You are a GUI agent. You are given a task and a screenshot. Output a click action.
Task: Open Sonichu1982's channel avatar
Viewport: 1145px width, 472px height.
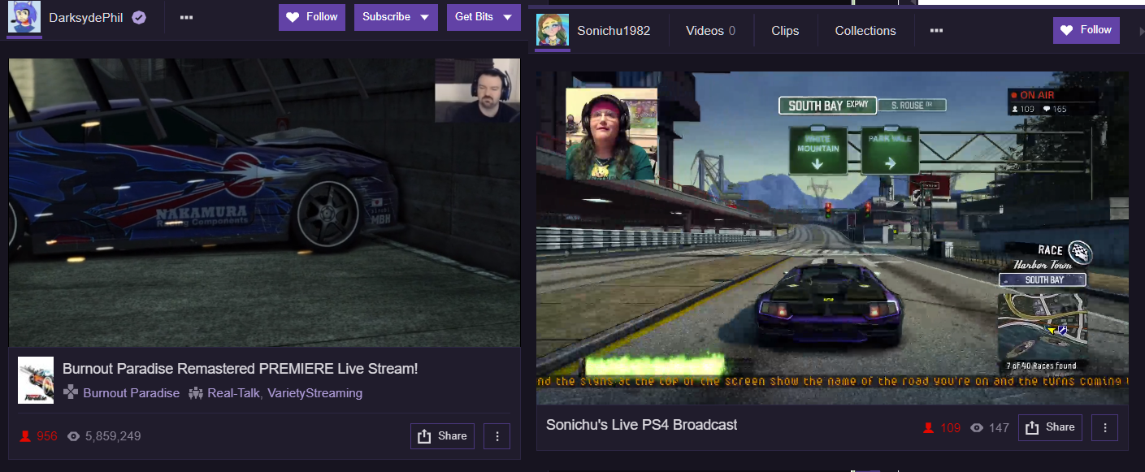(x=553, y=31)
